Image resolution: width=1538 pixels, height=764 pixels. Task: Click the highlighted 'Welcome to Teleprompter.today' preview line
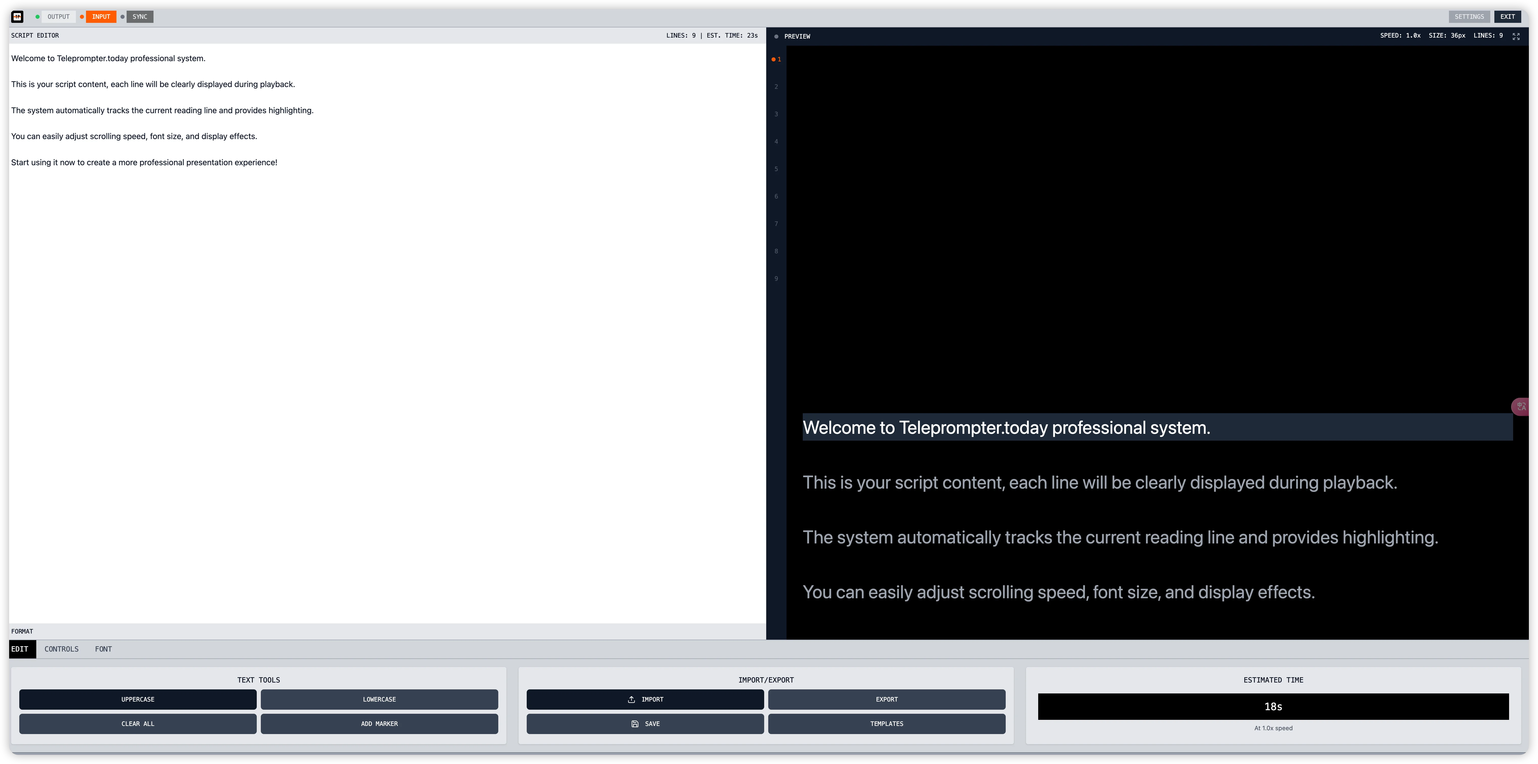pyautogui.click(x=1157, y=427)
